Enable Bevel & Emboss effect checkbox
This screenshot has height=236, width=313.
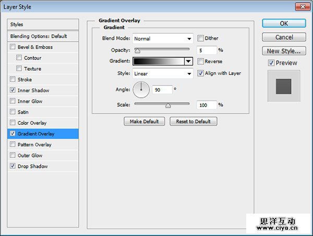[x=13, y=47]
